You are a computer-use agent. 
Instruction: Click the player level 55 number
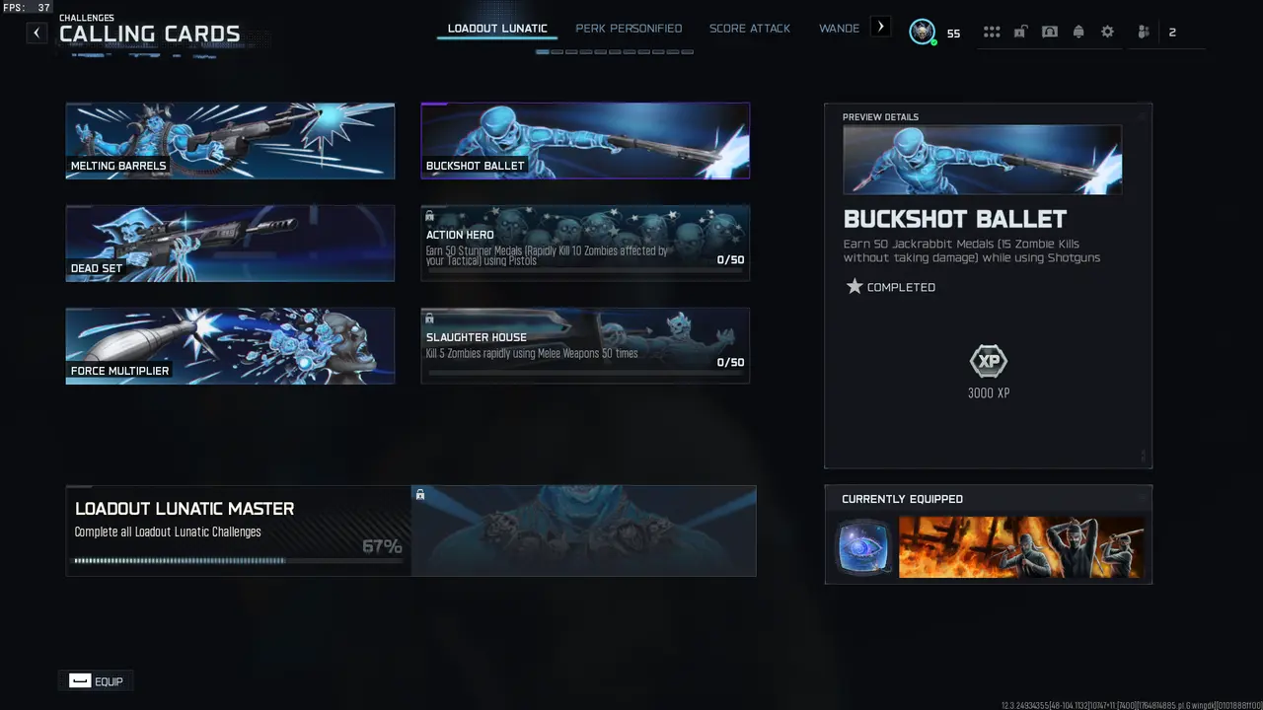point(953,34)
